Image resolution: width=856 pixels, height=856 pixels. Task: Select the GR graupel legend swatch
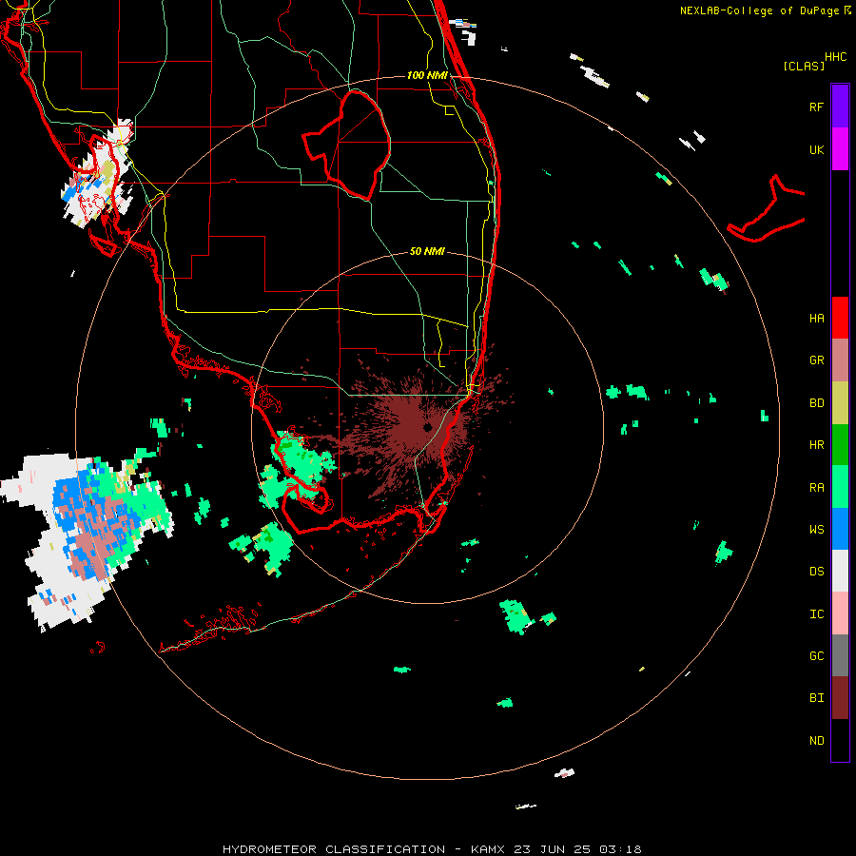click(840, 360)
